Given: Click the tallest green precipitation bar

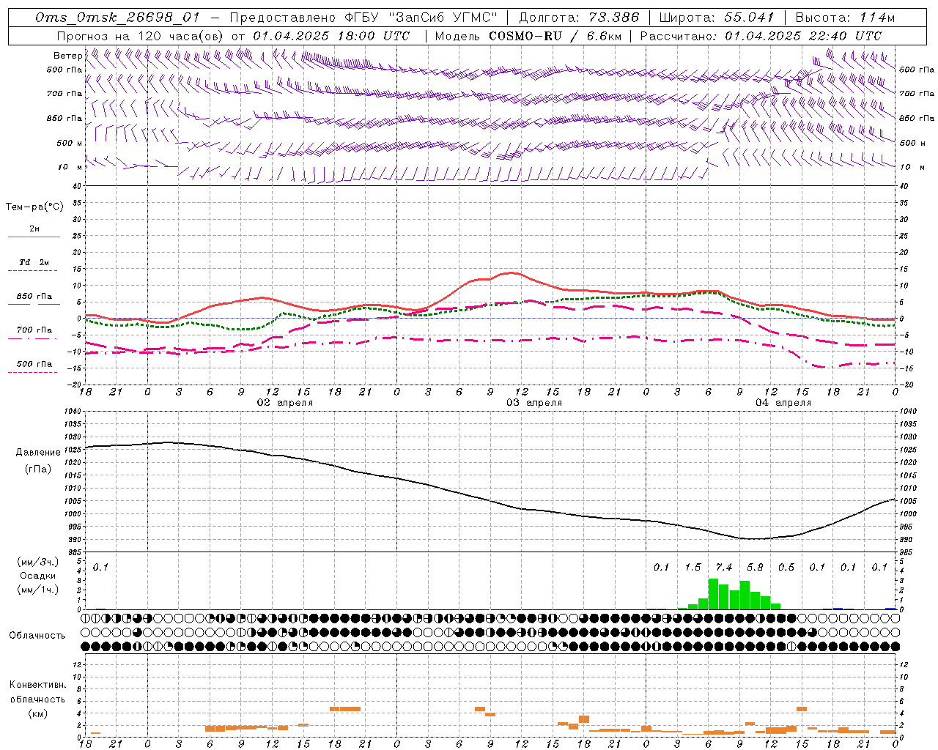Looking at the screenshot, I should tap(713, 594).
